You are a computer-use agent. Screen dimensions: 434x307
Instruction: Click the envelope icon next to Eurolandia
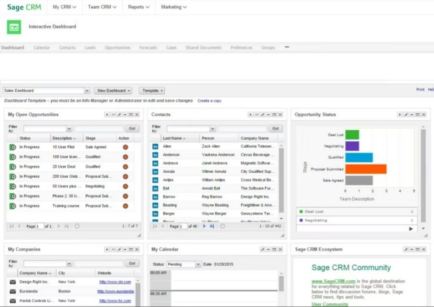12,291
